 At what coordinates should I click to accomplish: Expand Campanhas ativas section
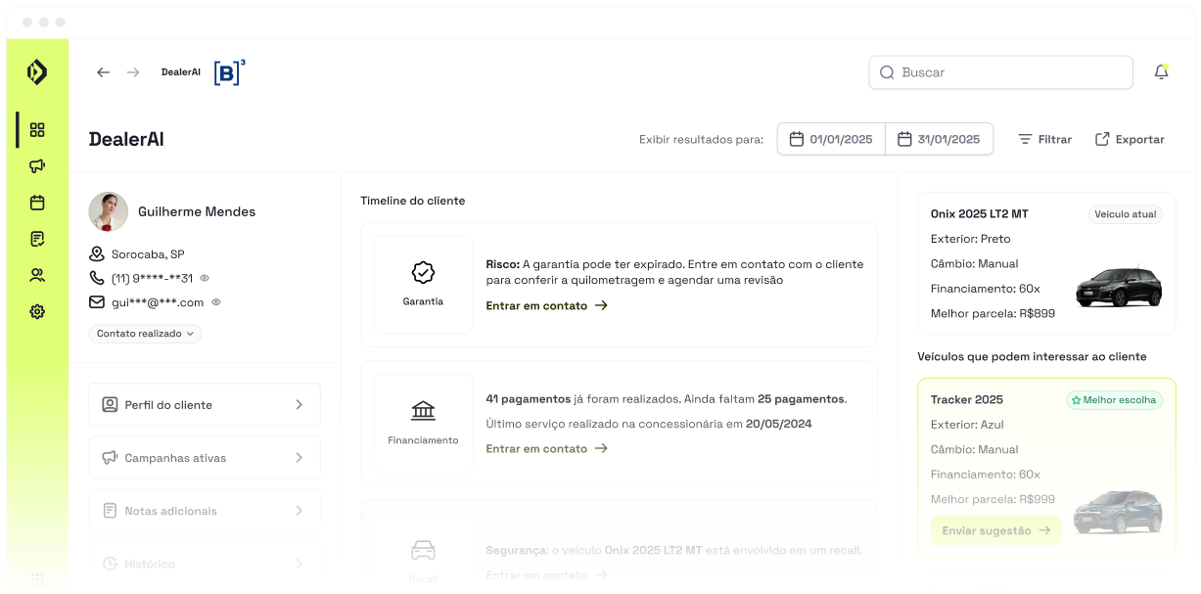[x=205, y=458]
